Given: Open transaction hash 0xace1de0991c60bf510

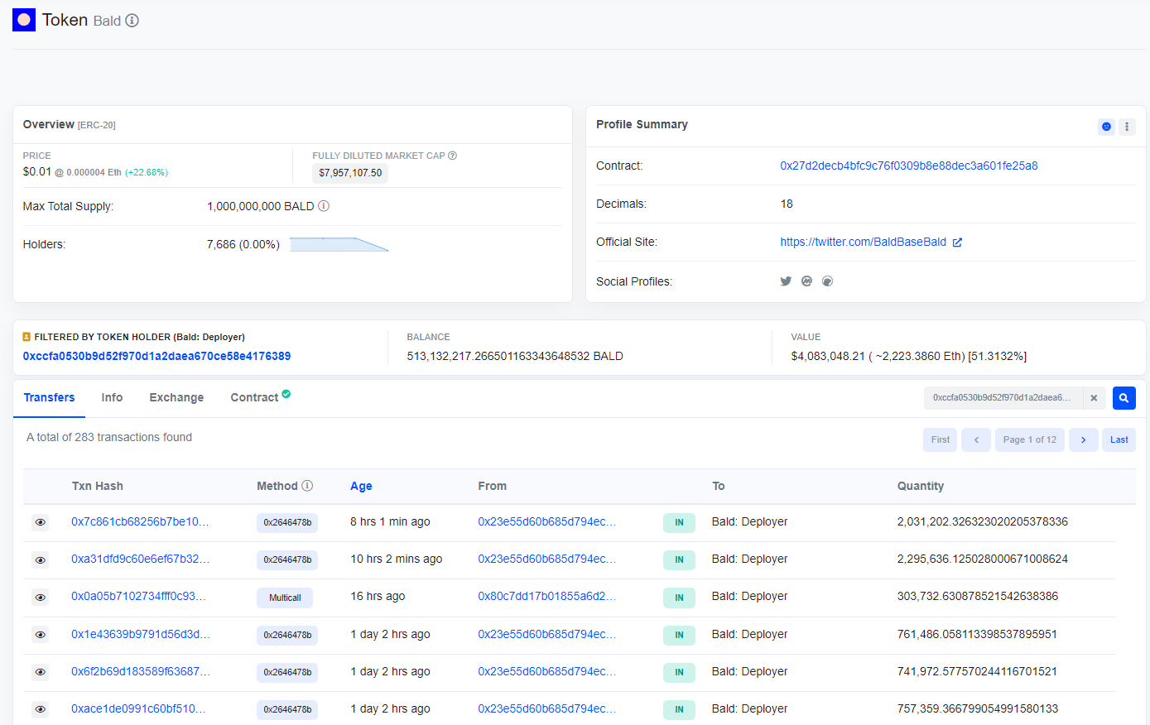Looking at the screenshot, I should [138, 708].
